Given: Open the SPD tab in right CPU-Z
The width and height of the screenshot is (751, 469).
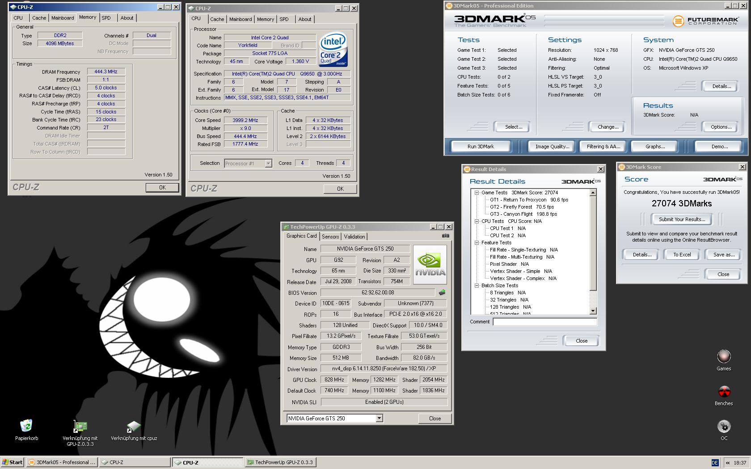Looking at the screenshot, I should (284, 19).
